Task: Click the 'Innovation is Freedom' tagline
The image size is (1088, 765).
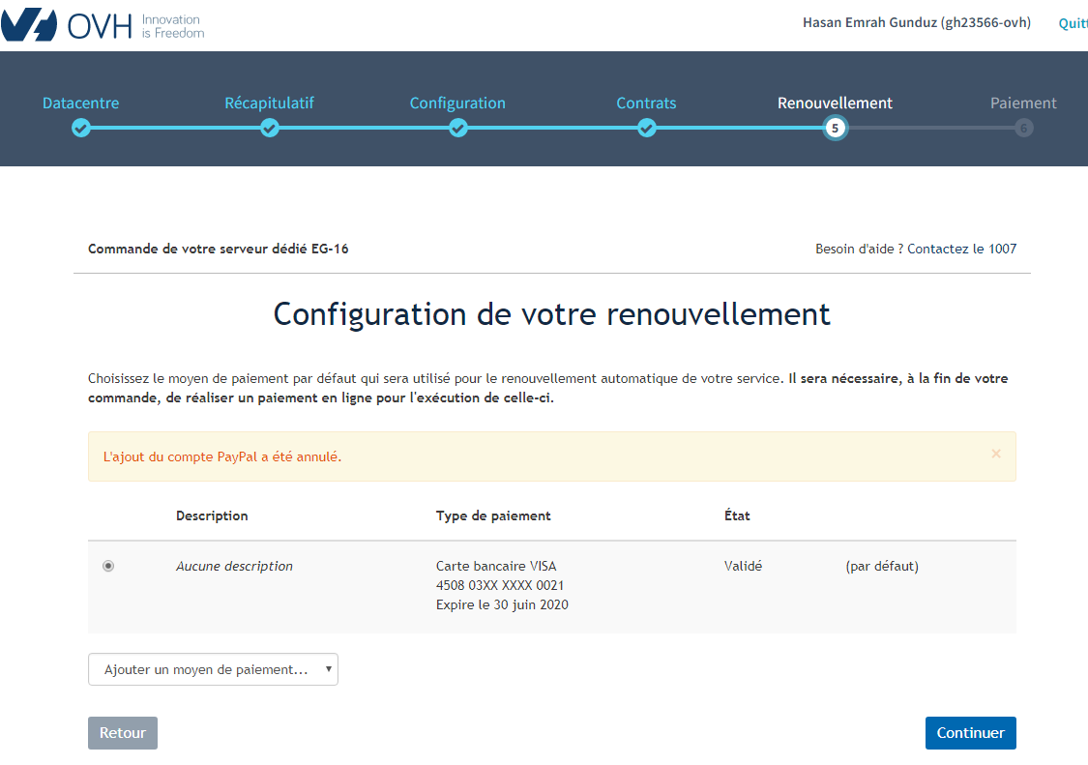Action: pos(173,26)
